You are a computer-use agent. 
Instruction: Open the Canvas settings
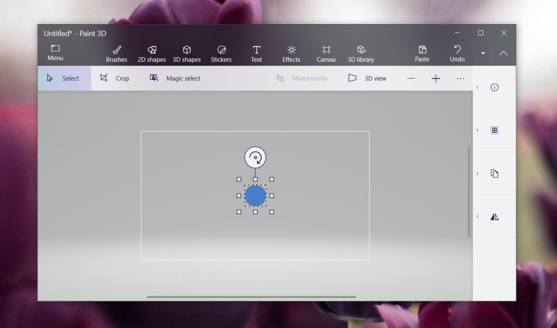coord(326,52)
